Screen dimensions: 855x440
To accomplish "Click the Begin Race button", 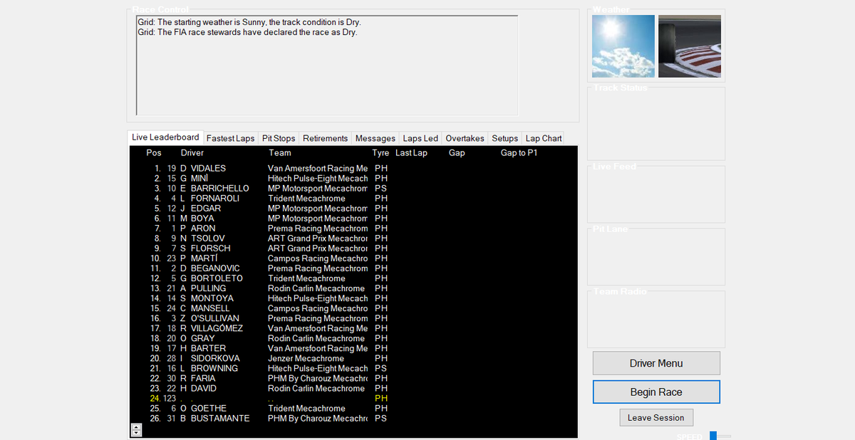I will pos(656,392).
